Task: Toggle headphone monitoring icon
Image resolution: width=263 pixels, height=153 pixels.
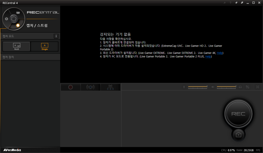Action: pos(240,87)
